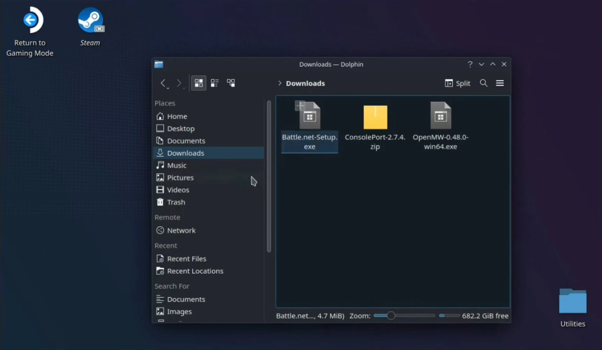The height and width of the screenshot is (350, 602).
Task: Open Pictures in Places panel
Action: (208, 177)
